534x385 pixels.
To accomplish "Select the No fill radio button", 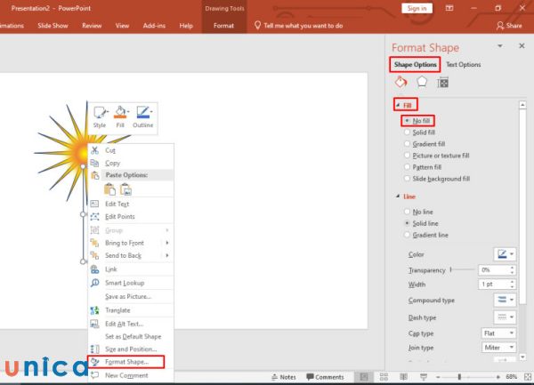I will pyautogui.click(x=408, y=120).
